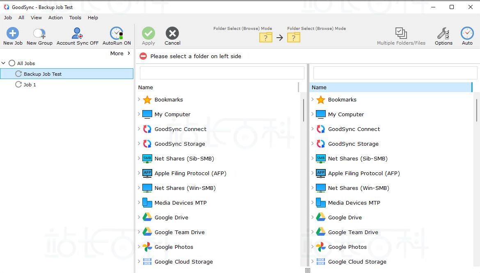
Task: Click the Cancel X icon
Action: [x=172, y=33]
